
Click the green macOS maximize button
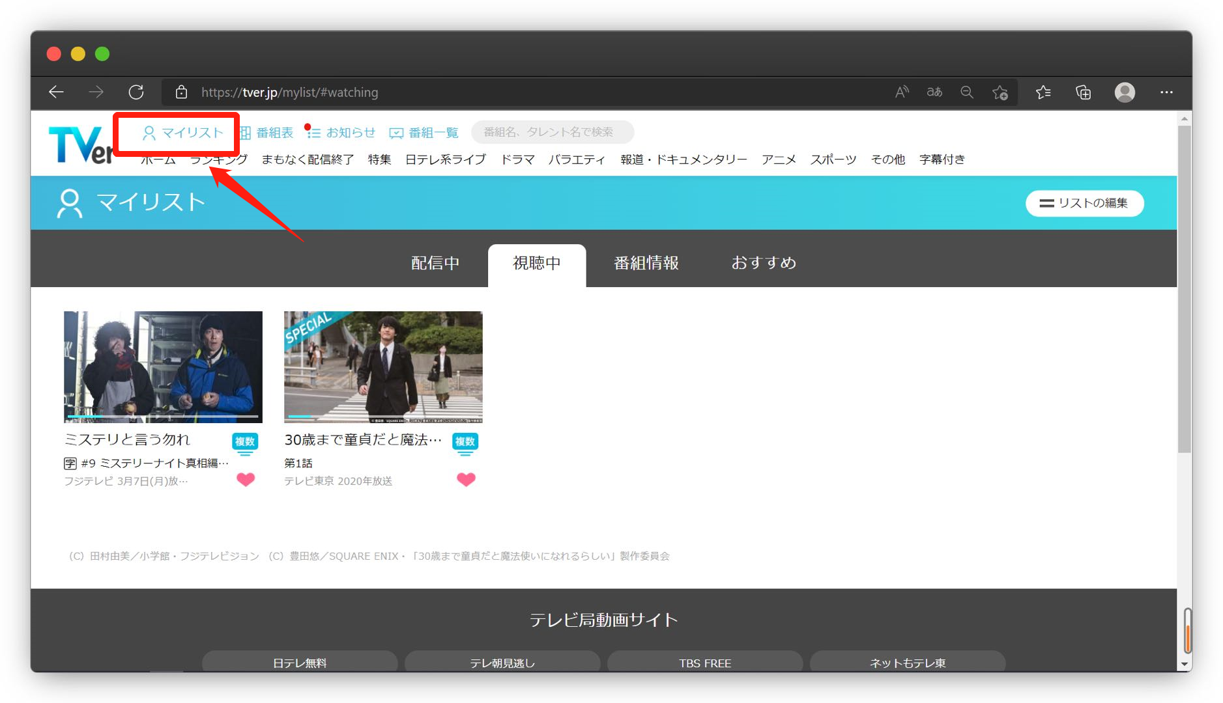click(102, 54)
